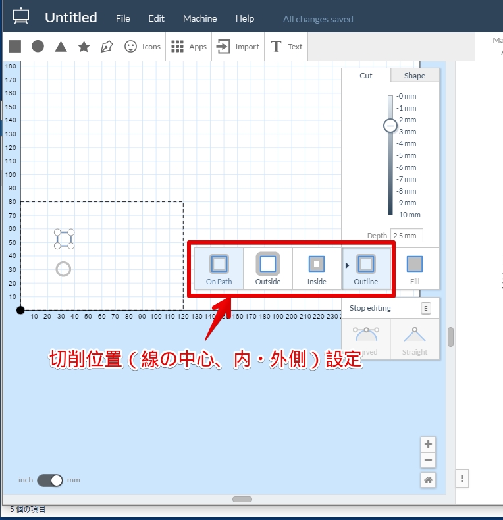This screenshot has height=520, width=503.
Task: Select the triangle shape tool
Action: click(x=61, y=47)
